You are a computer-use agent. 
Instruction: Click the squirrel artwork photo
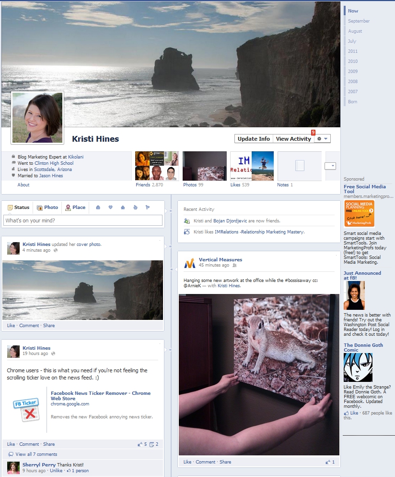point(259,375)
